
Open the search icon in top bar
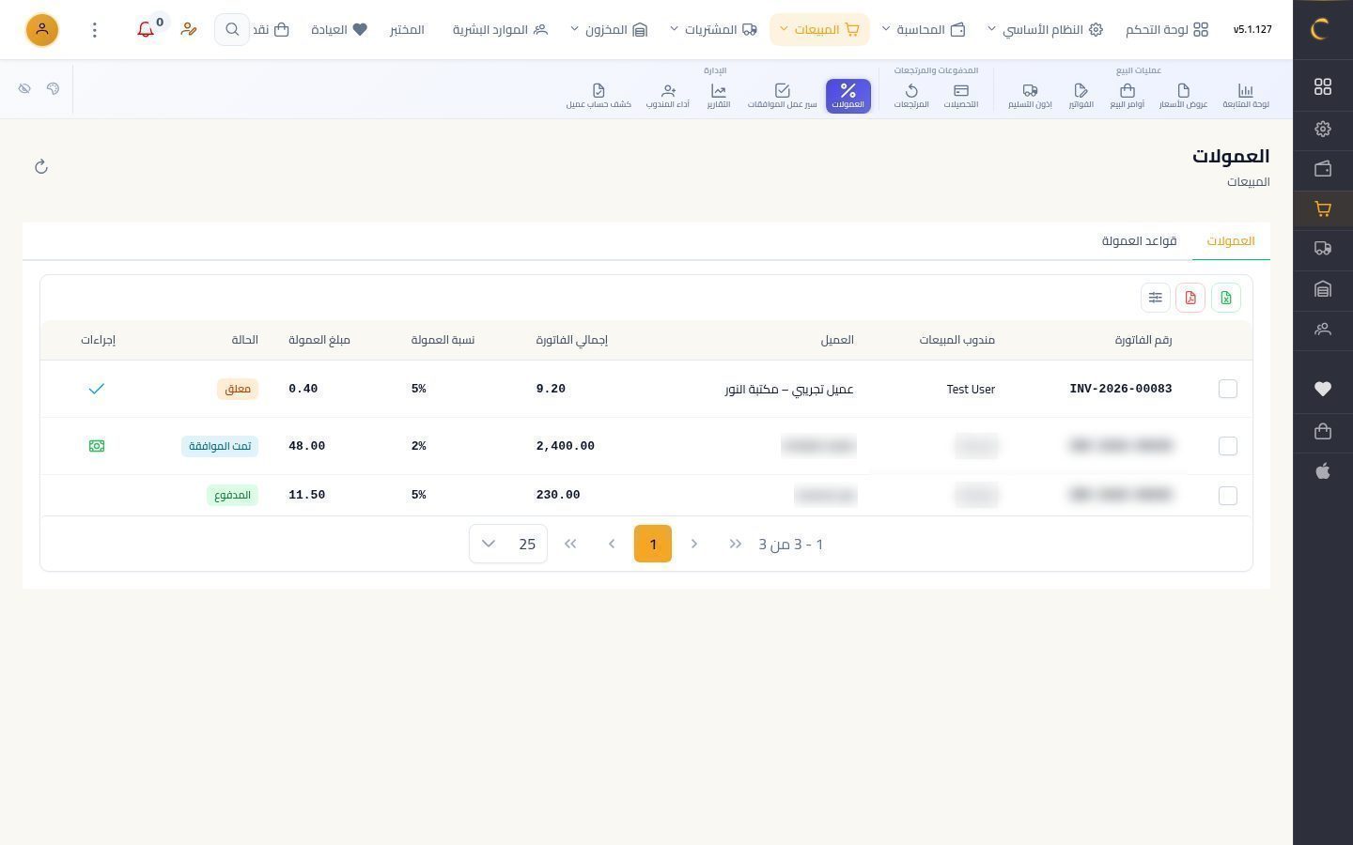click(232, 30)
